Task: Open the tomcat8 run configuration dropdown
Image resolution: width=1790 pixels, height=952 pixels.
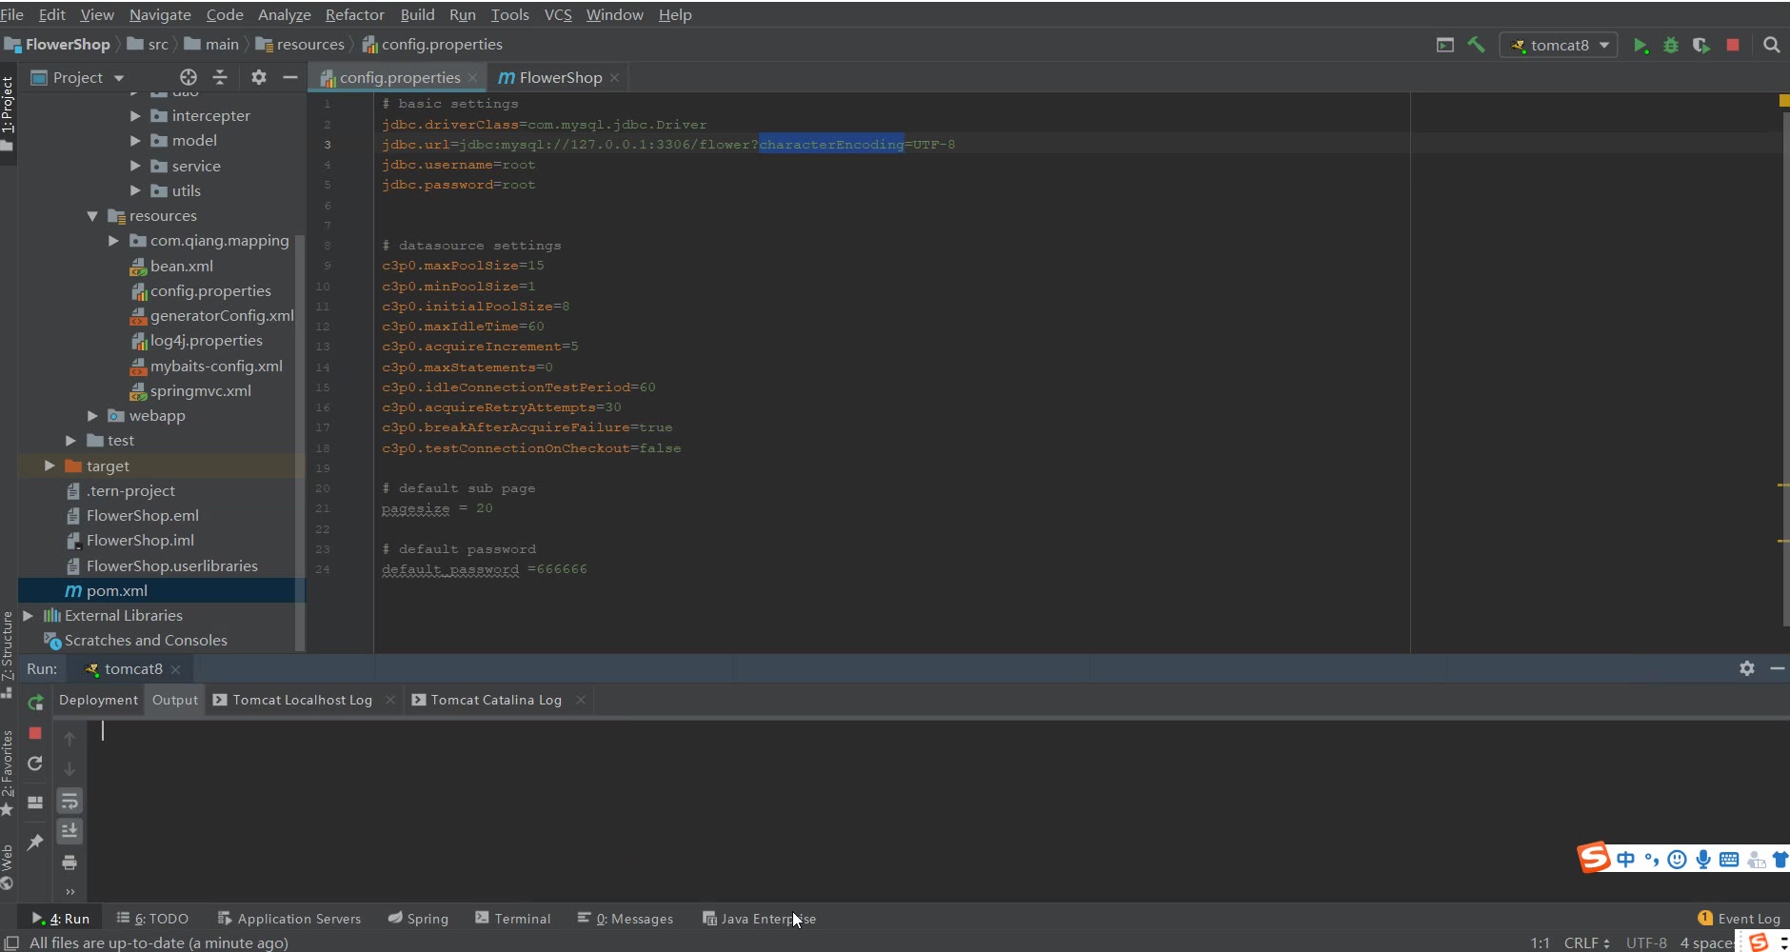Action: (1559, 45)
